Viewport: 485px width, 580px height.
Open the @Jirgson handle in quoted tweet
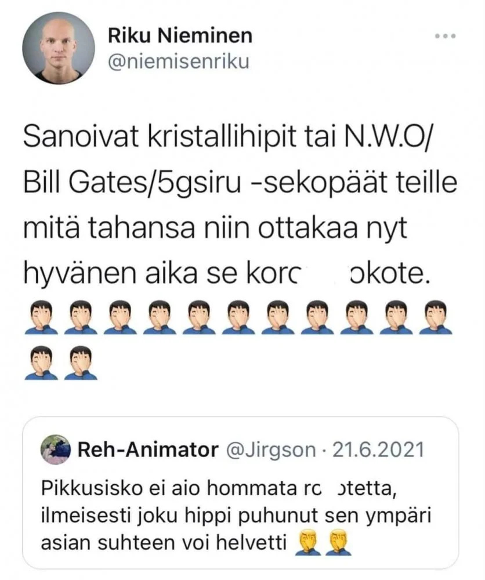click(270, 450)
